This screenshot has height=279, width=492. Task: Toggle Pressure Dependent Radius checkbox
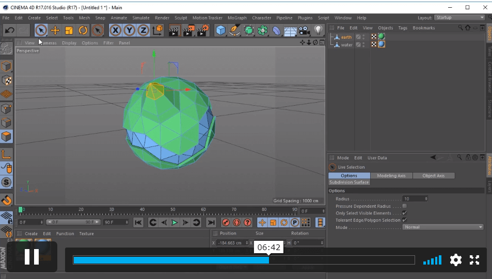click(x=404, y=206)
